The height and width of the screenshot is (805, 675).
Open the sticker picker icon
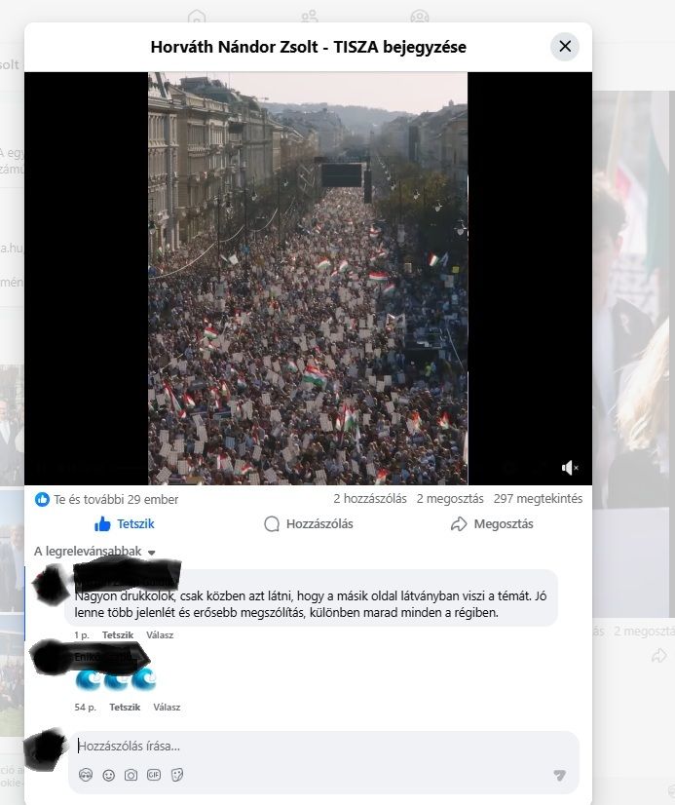coord(177,775)
